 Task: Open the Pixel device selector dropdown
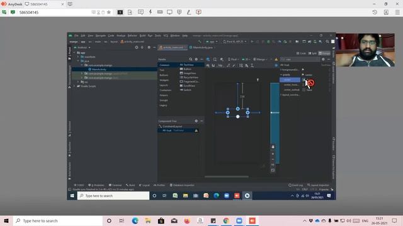[x=235, y=41]
